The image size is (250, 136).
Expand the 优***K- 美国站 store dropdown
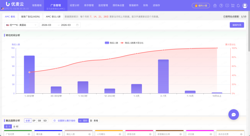tap(21, 25)
